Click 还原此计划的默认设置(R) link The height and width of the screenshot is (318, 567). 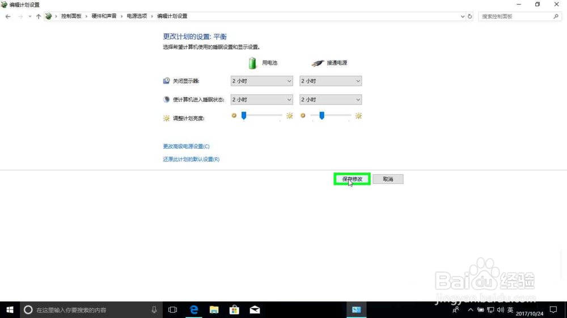[x=191, y=159]
